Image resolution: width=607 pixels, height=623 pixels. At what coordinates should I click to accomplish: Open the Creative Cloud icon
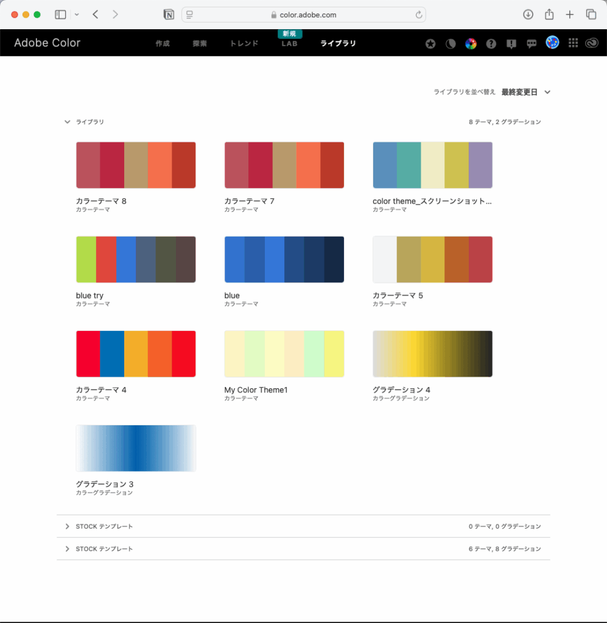point(592,43)
